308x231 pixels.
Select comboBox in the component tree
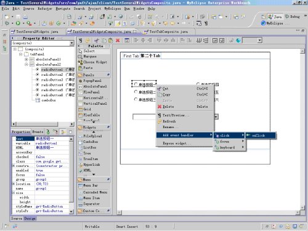point(46,100)
